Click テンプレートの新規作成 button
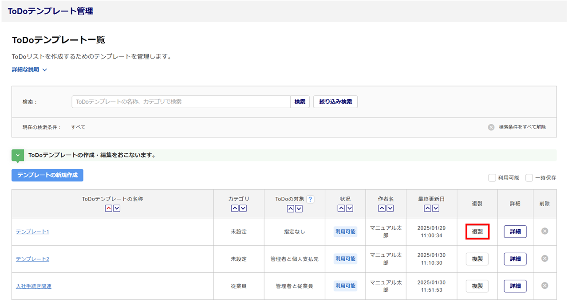 click(47, 175)
